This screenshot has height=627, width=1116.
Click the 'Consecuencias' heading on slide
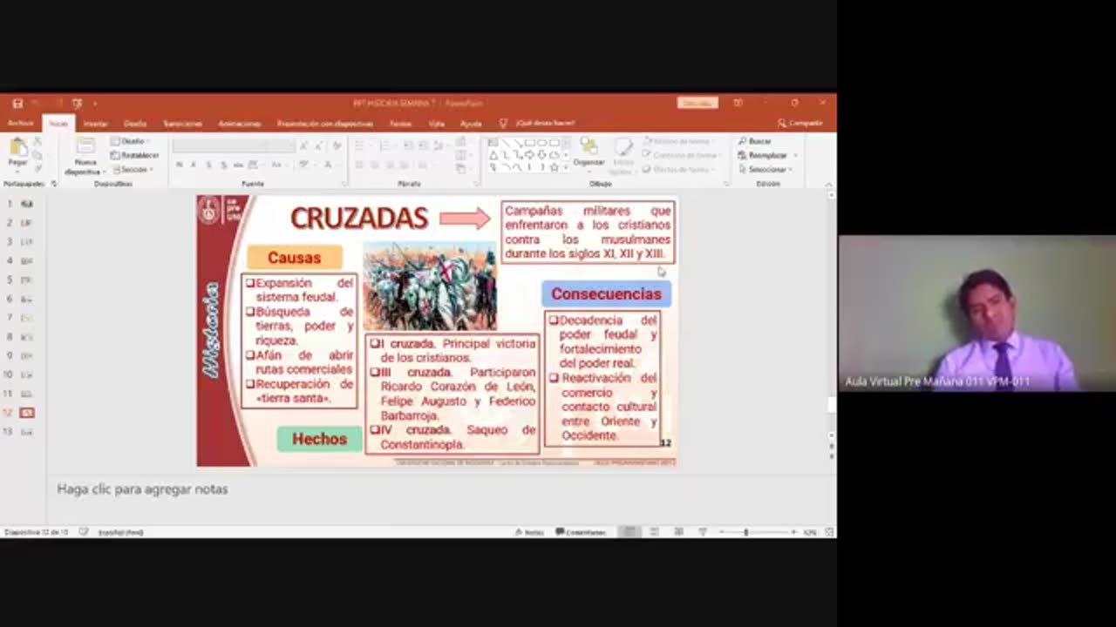coord(606,294)
